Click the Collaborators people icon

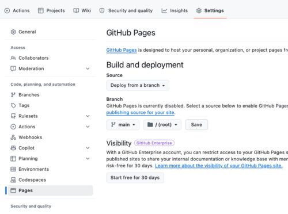coord(13,58)
